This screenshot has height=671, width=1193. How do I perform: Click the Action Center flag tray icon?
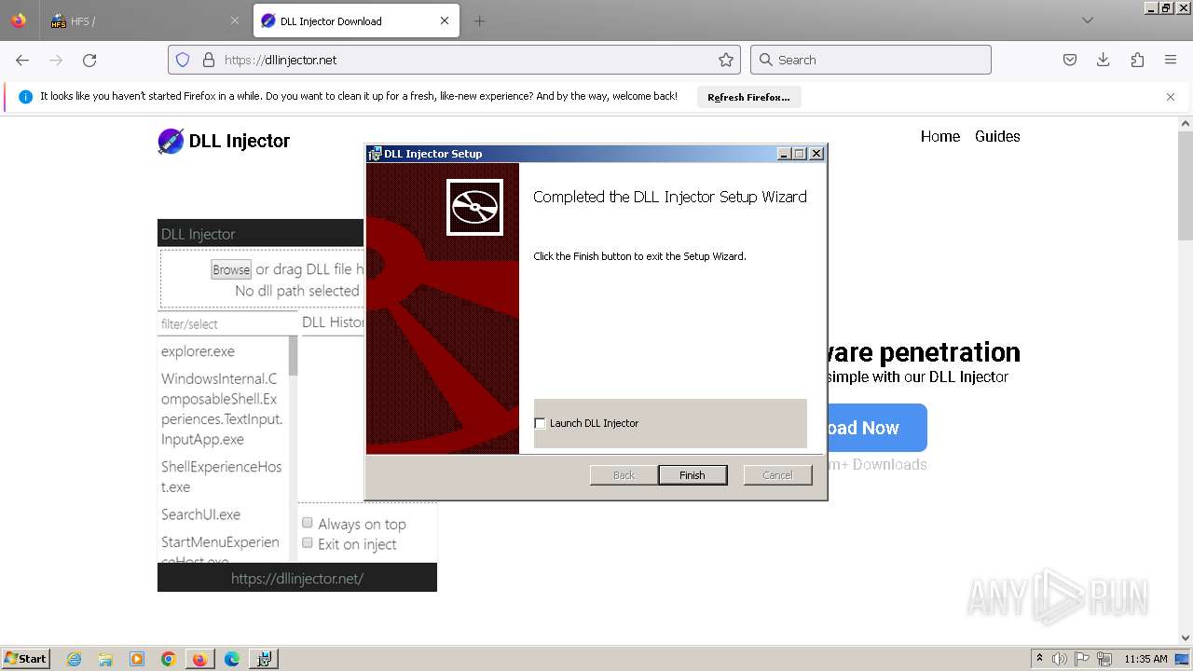click(1082, 659)
